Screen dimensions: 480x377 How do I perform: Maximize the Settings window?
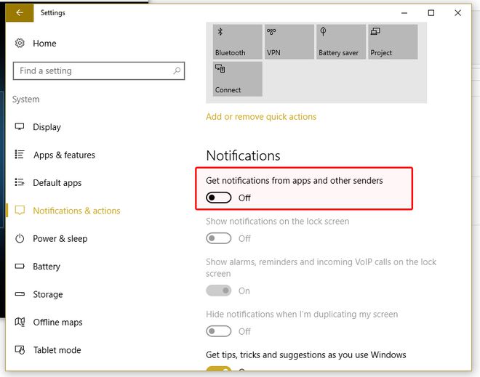click(431, 13)
